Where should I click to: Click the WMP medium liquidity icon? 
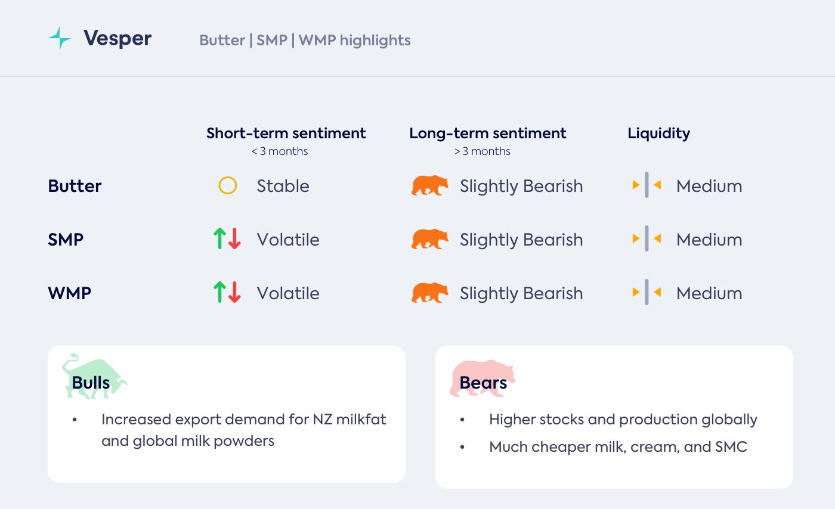pos(647,293)
